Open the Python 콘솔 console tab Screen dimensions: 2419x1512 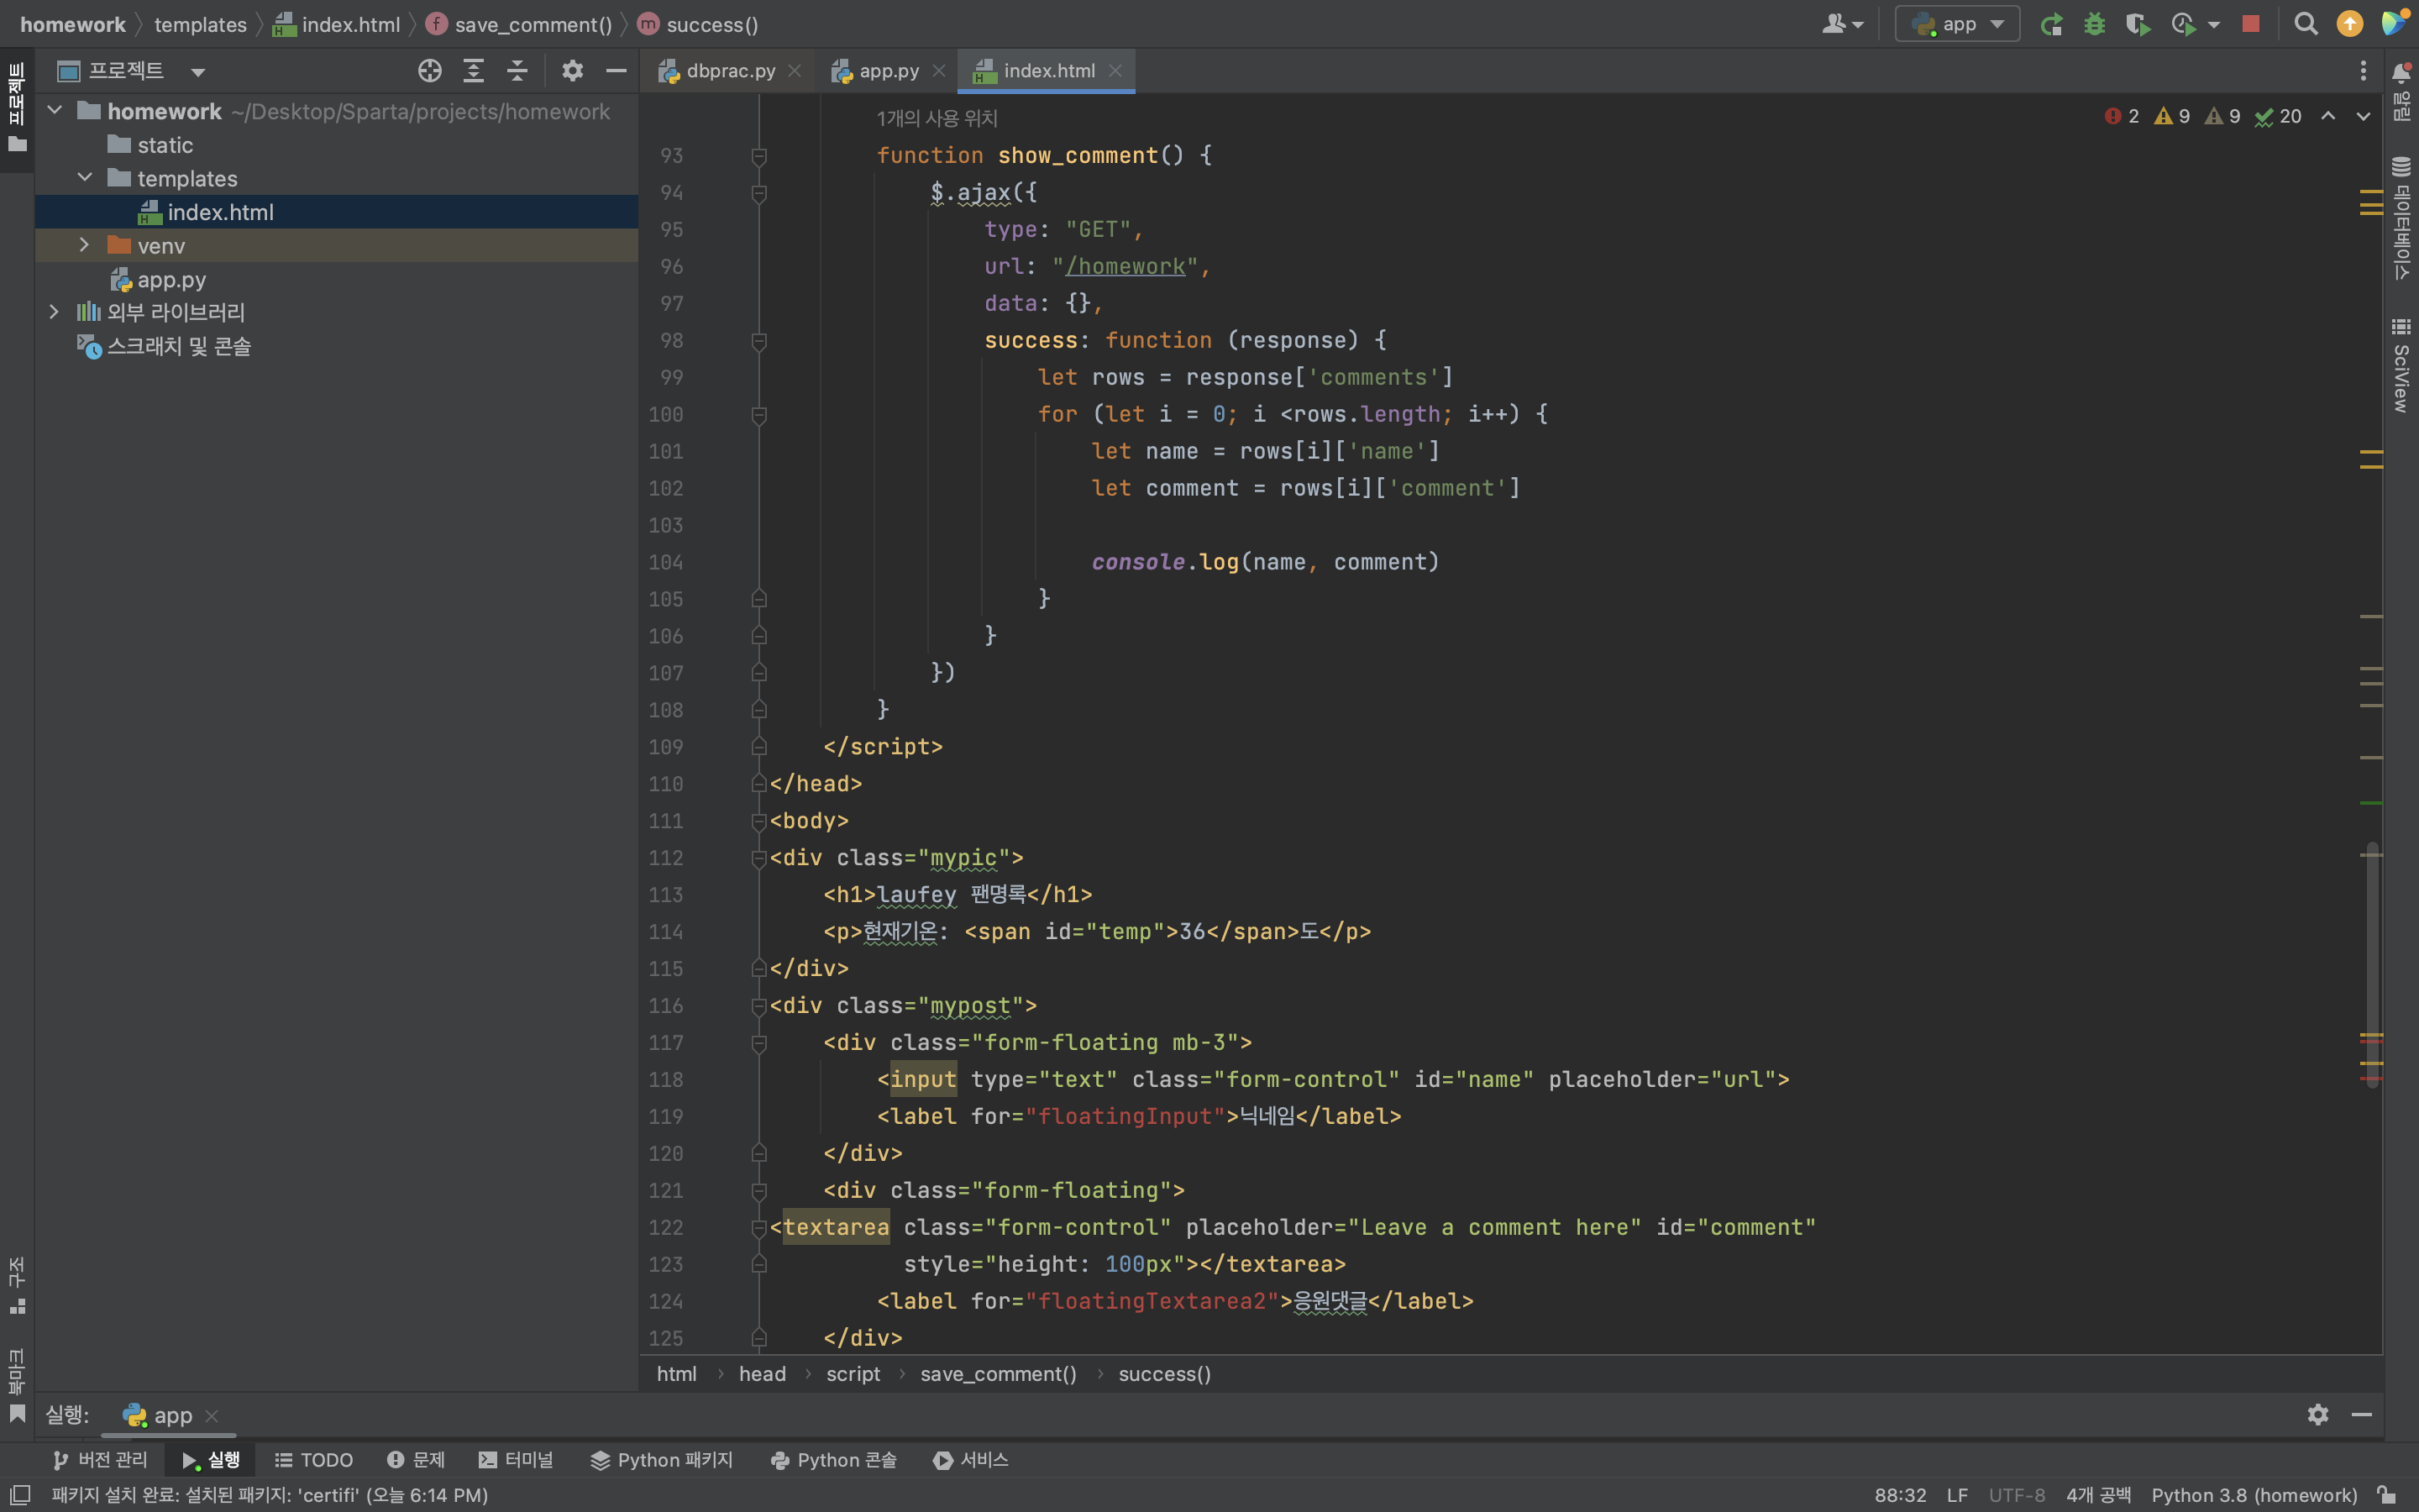click(x=834, y=1459)
